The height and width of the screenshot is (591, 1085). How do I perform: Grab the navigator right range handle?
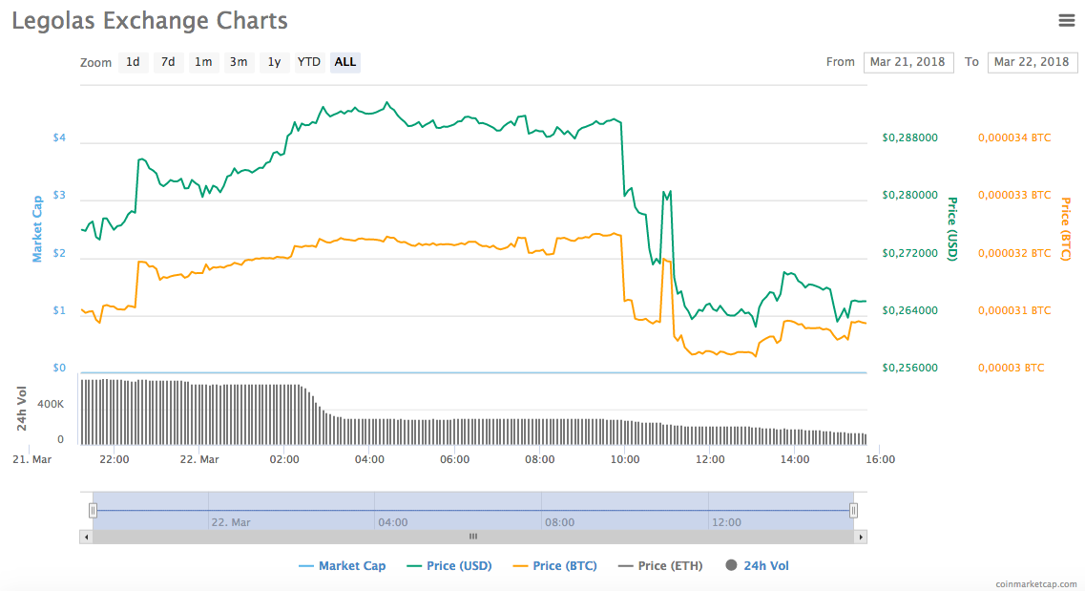(854, 511)
